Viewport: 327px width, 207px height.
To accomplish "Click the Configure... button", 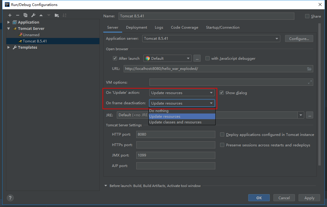I will 299,39.
